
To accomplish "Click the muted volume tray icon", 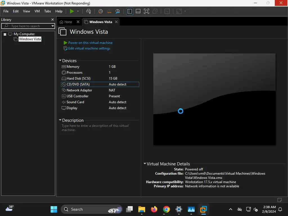I will click(x=256, y=209).
